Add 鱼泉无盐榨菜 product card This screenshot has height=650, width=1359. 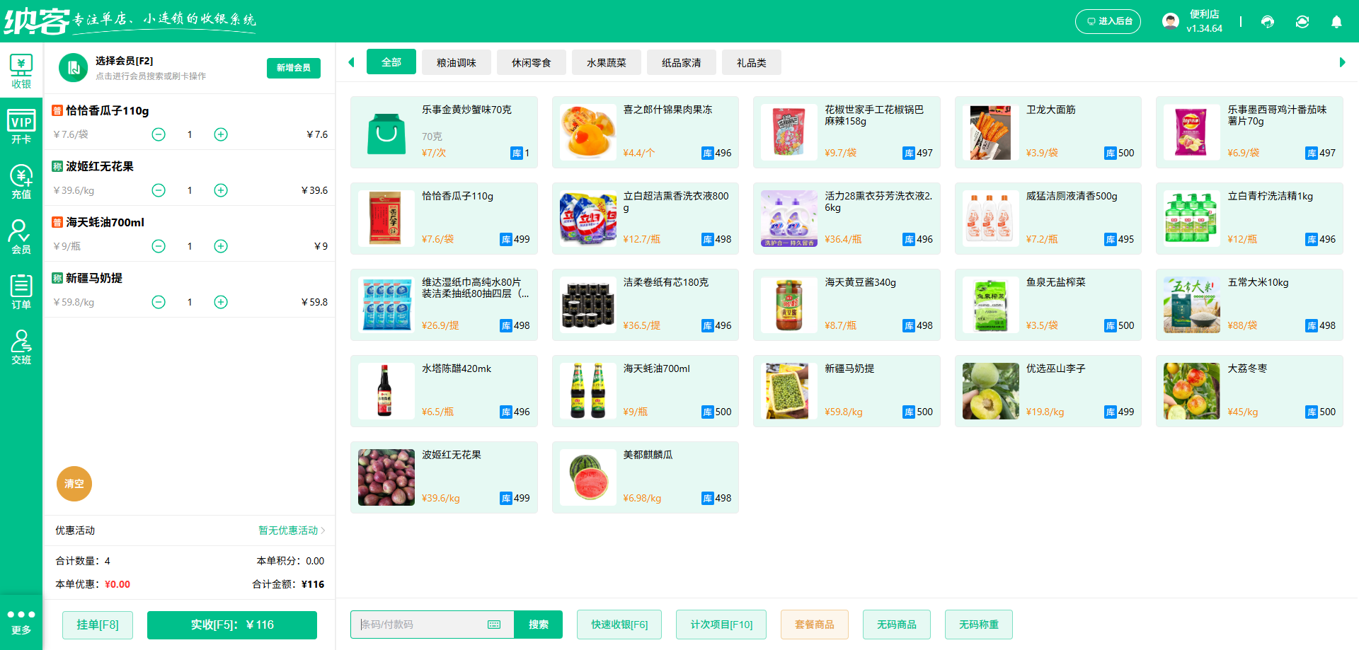[x=1048, y=305]
